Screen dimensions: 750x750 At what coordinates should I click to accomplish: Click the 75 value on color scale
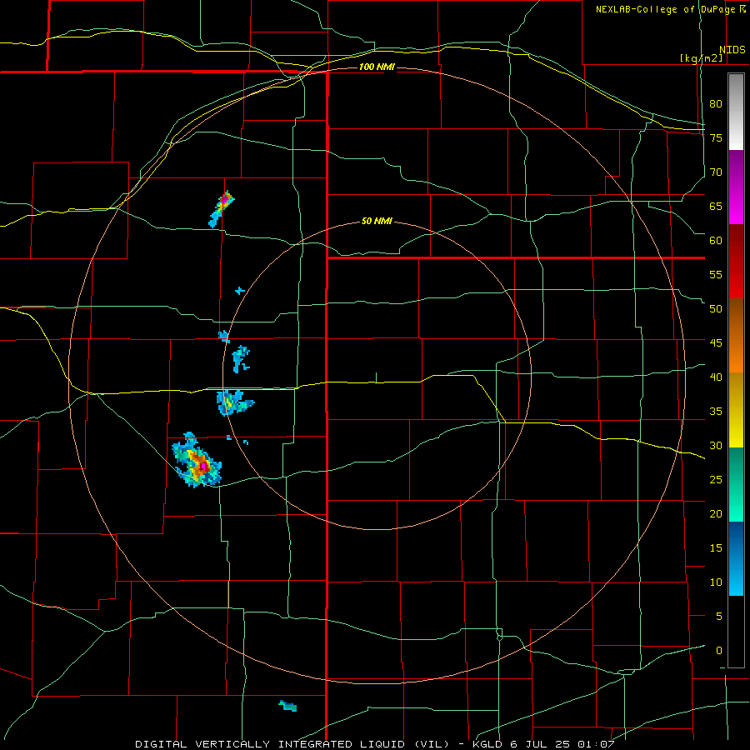coord(716,137)
